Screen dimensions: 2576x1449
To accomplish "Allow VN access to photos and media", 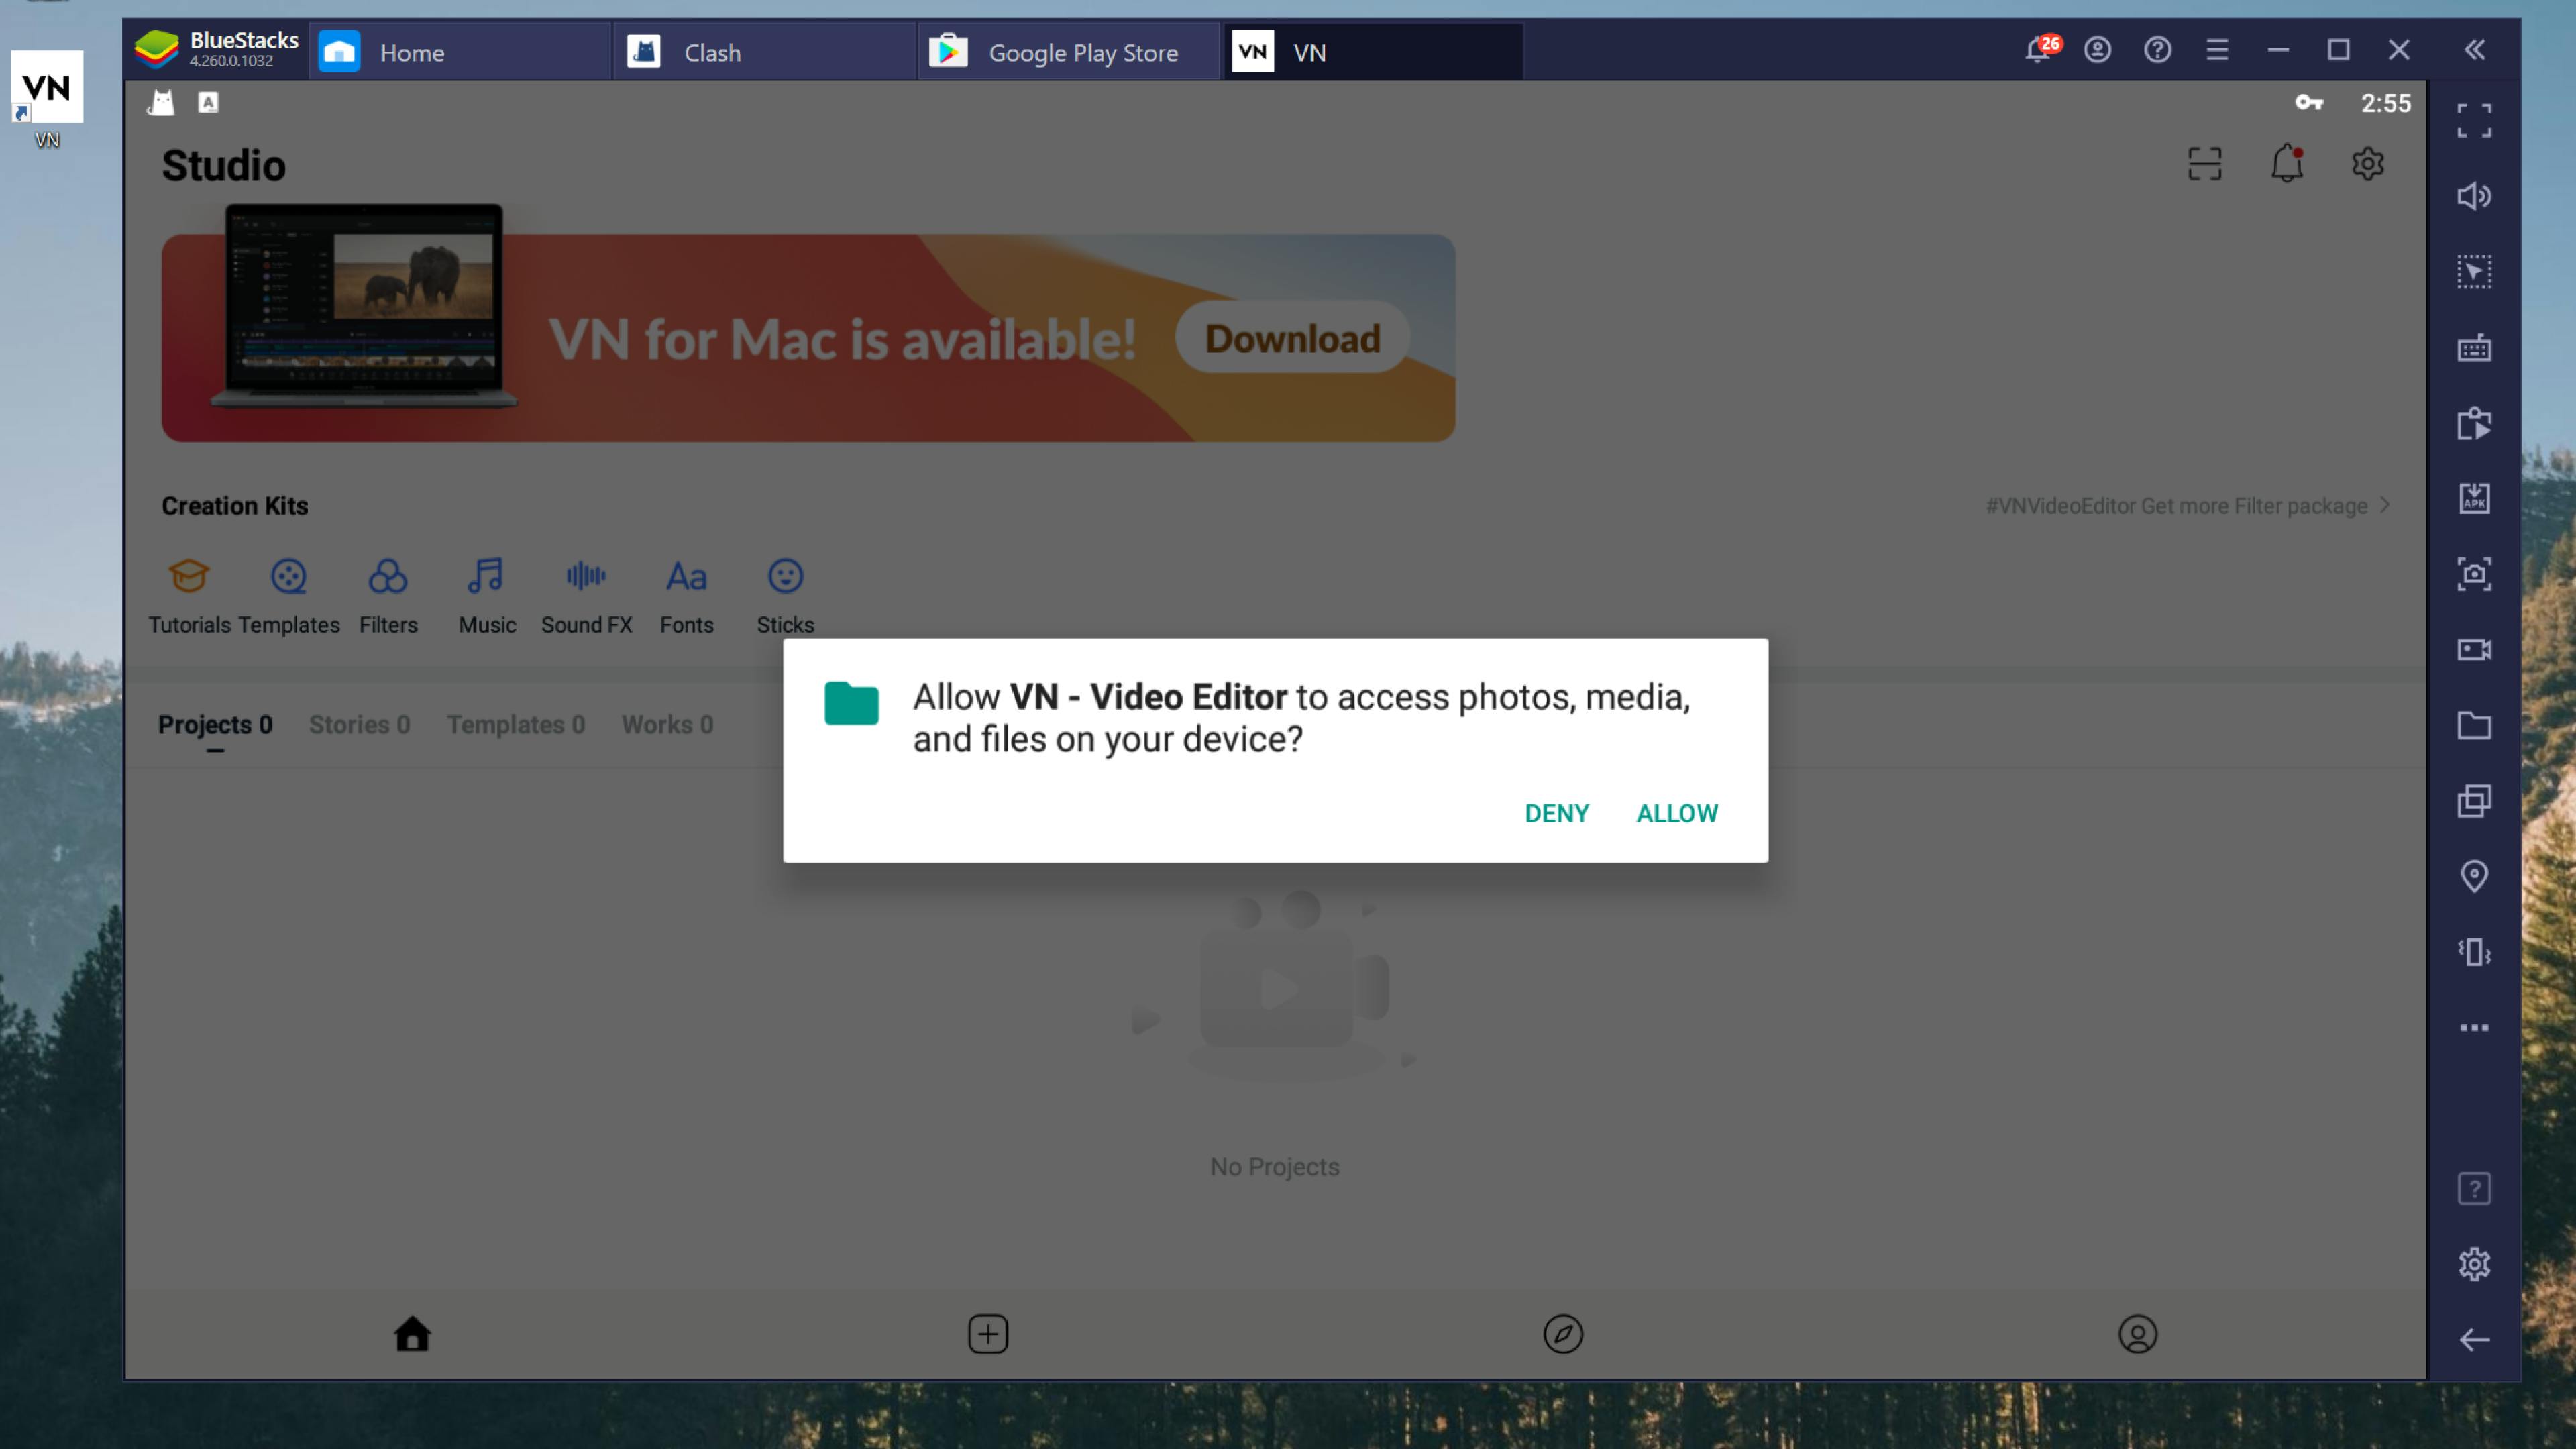I will pos(1676,813).
